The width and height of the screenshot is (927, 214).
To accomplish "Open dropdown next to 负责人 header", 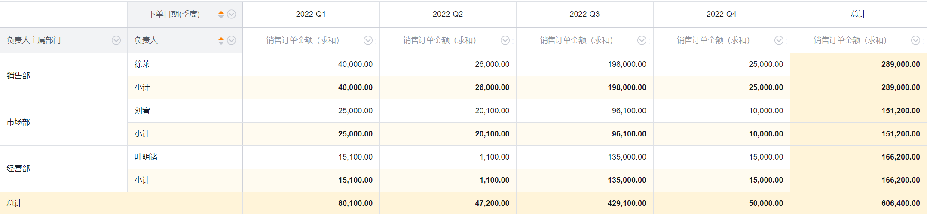I will pyautogui.click(x=231, y=40).
